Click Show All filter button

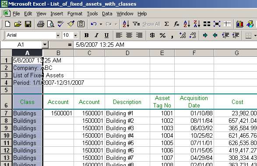[151, 24]
